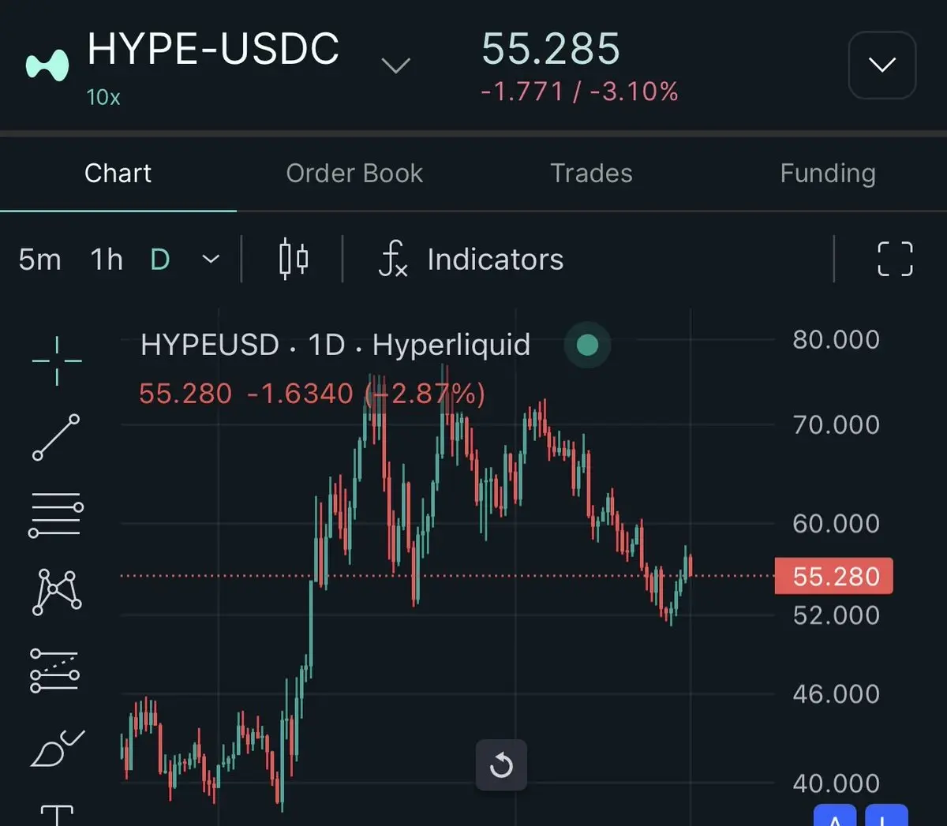
Task: Click the 70.000 price axis label
Action: [x=836, y=424]
